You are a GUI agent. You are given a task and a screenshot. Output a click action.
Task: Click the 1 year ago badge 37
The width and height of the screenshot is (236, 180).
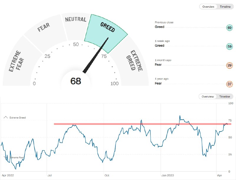coord(230,84)
